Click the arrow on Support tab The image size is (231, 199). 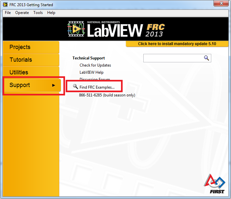(54, 85)
